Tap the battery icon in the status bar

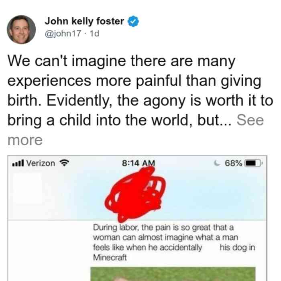click(253, 163)
